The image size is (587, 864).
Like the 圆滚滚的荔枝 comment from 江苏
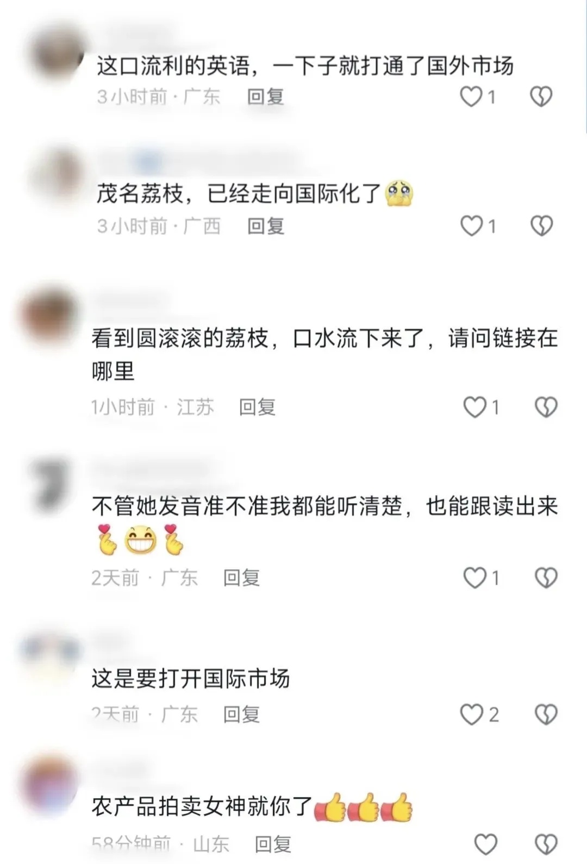point(474,407)
